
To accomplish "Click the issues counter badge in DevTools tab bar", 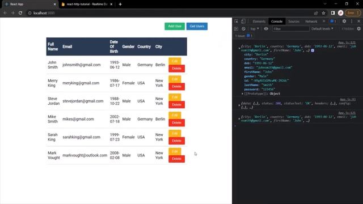I will pyautogui.click(x=333, y=22).
